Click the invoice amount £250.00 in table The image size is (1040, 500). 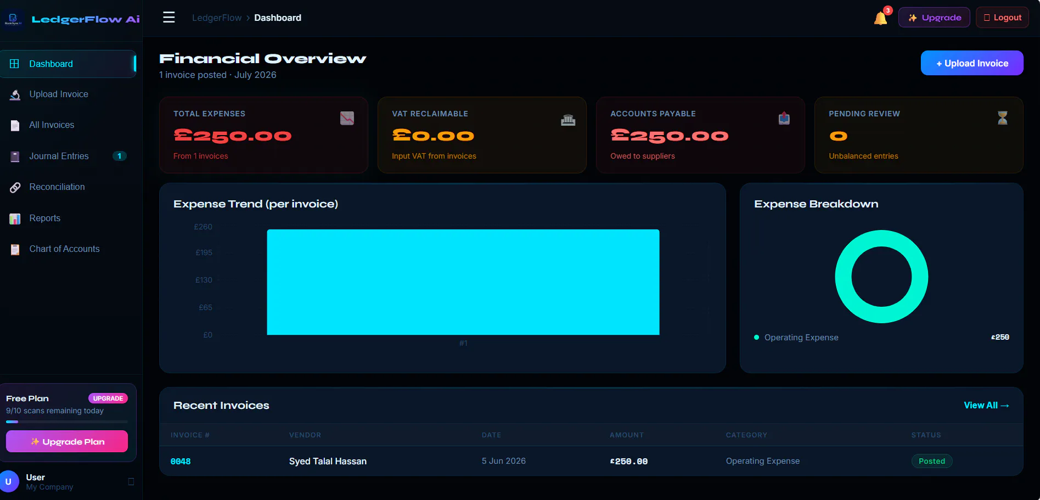point(629,462)
